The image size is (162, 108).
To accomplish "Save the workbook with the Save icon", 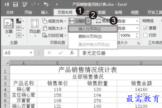I will pyautogui.click(x=16, y=4).
